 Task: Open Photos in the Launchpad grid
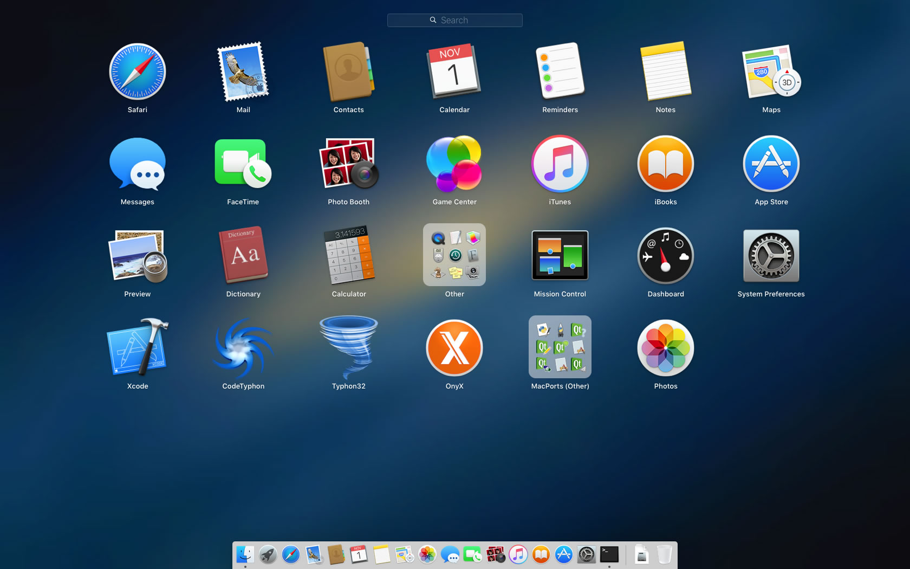(666, 348)
